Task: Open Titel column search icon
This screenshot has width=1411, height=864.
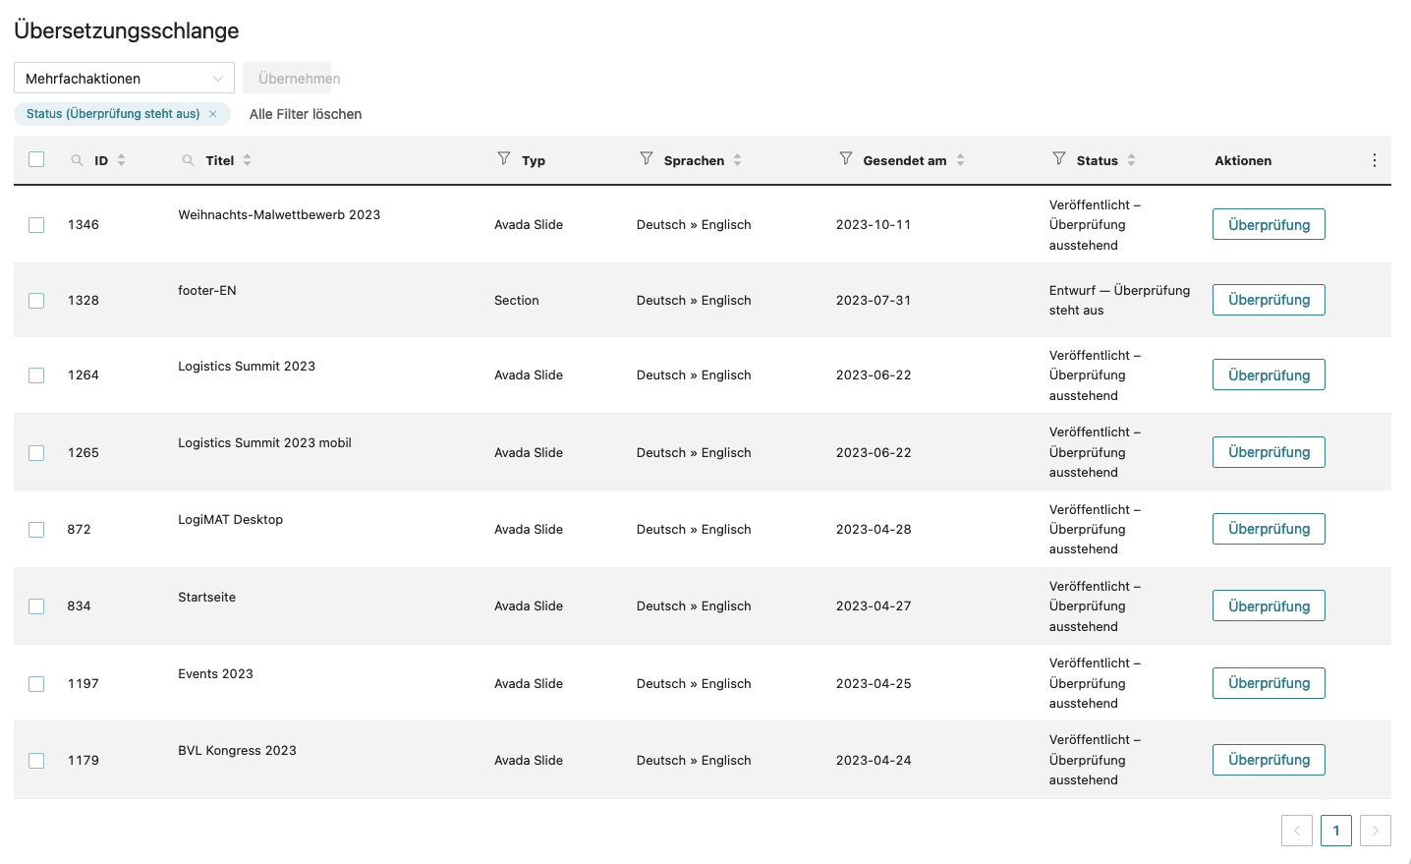Action: click(x=188, y=160)
